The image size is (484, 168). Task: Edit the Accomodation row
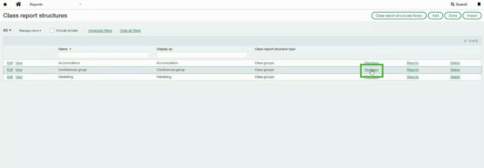(x=10, y=63)
